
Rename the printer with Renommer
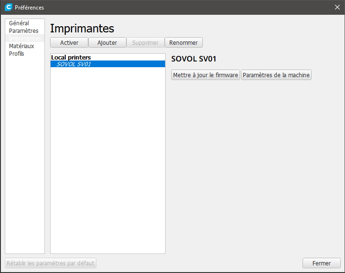(x=184, y=42)
